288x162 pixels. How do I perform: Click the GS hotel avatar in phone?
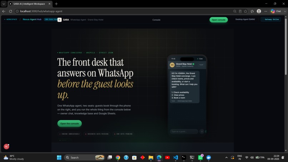[x=172, y=65]
